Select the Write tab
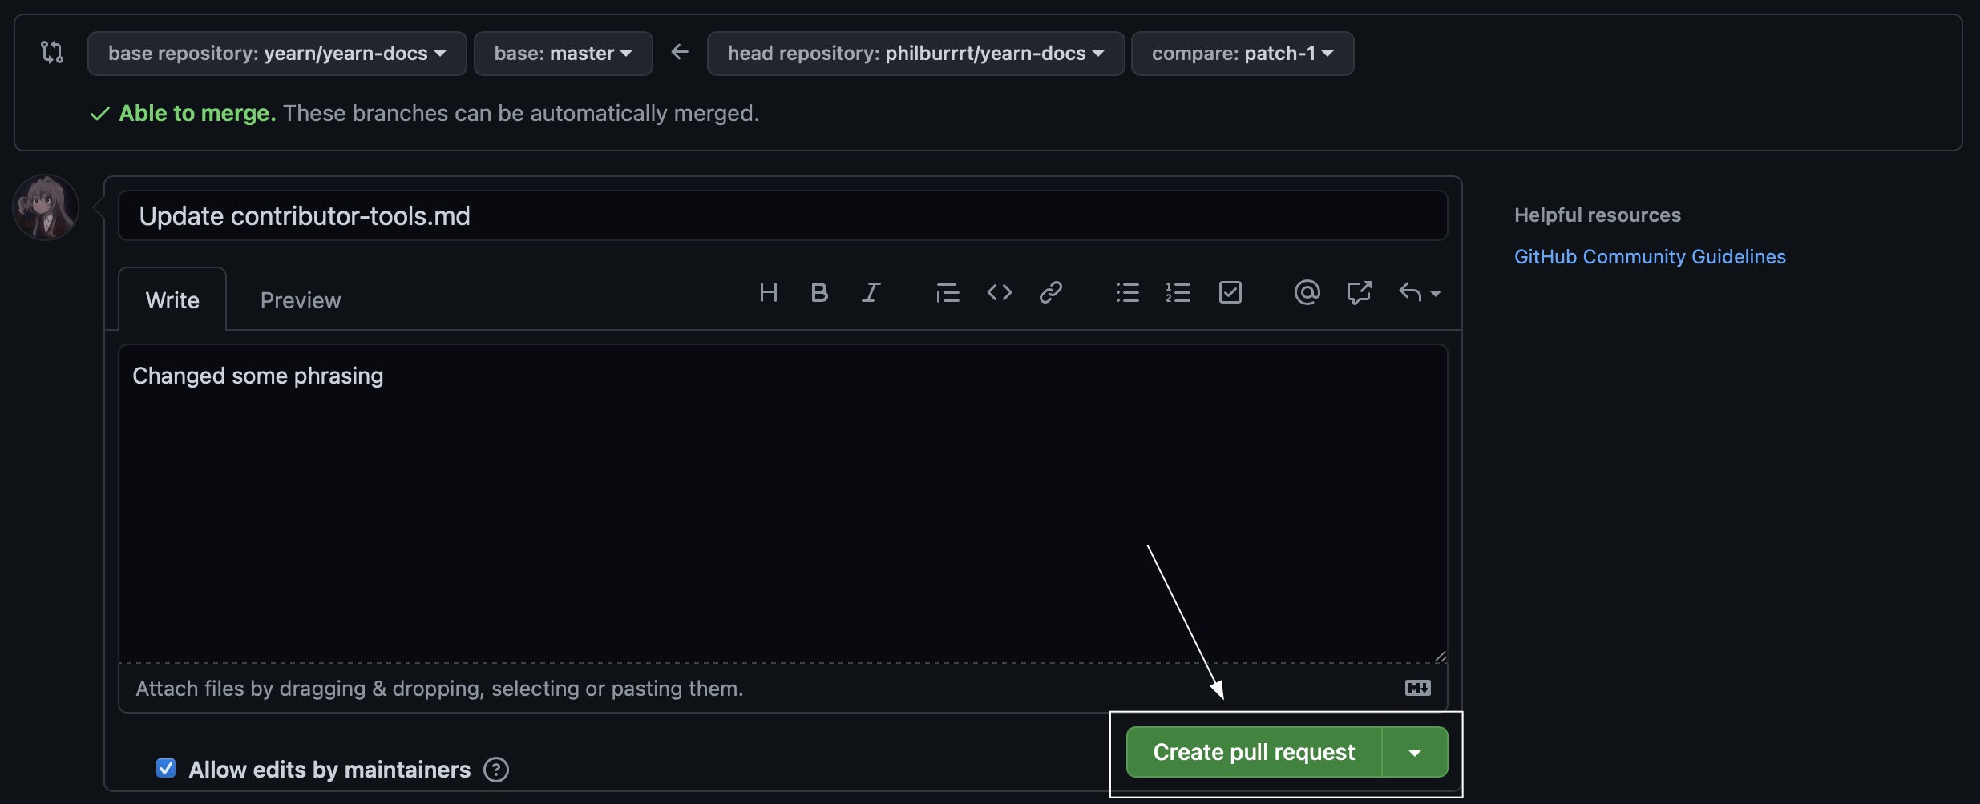This screenshot has width=1980, height=804. pos(172,300)
